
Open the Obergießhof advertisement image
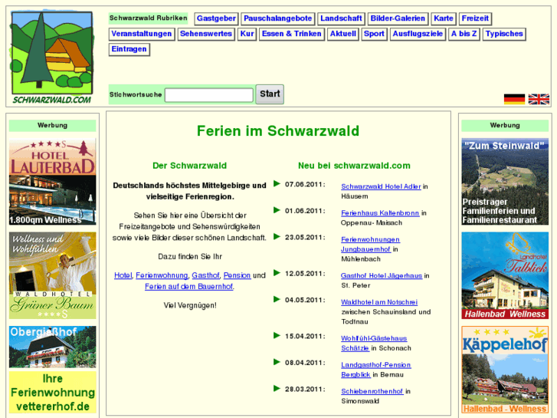click(53, 347)
